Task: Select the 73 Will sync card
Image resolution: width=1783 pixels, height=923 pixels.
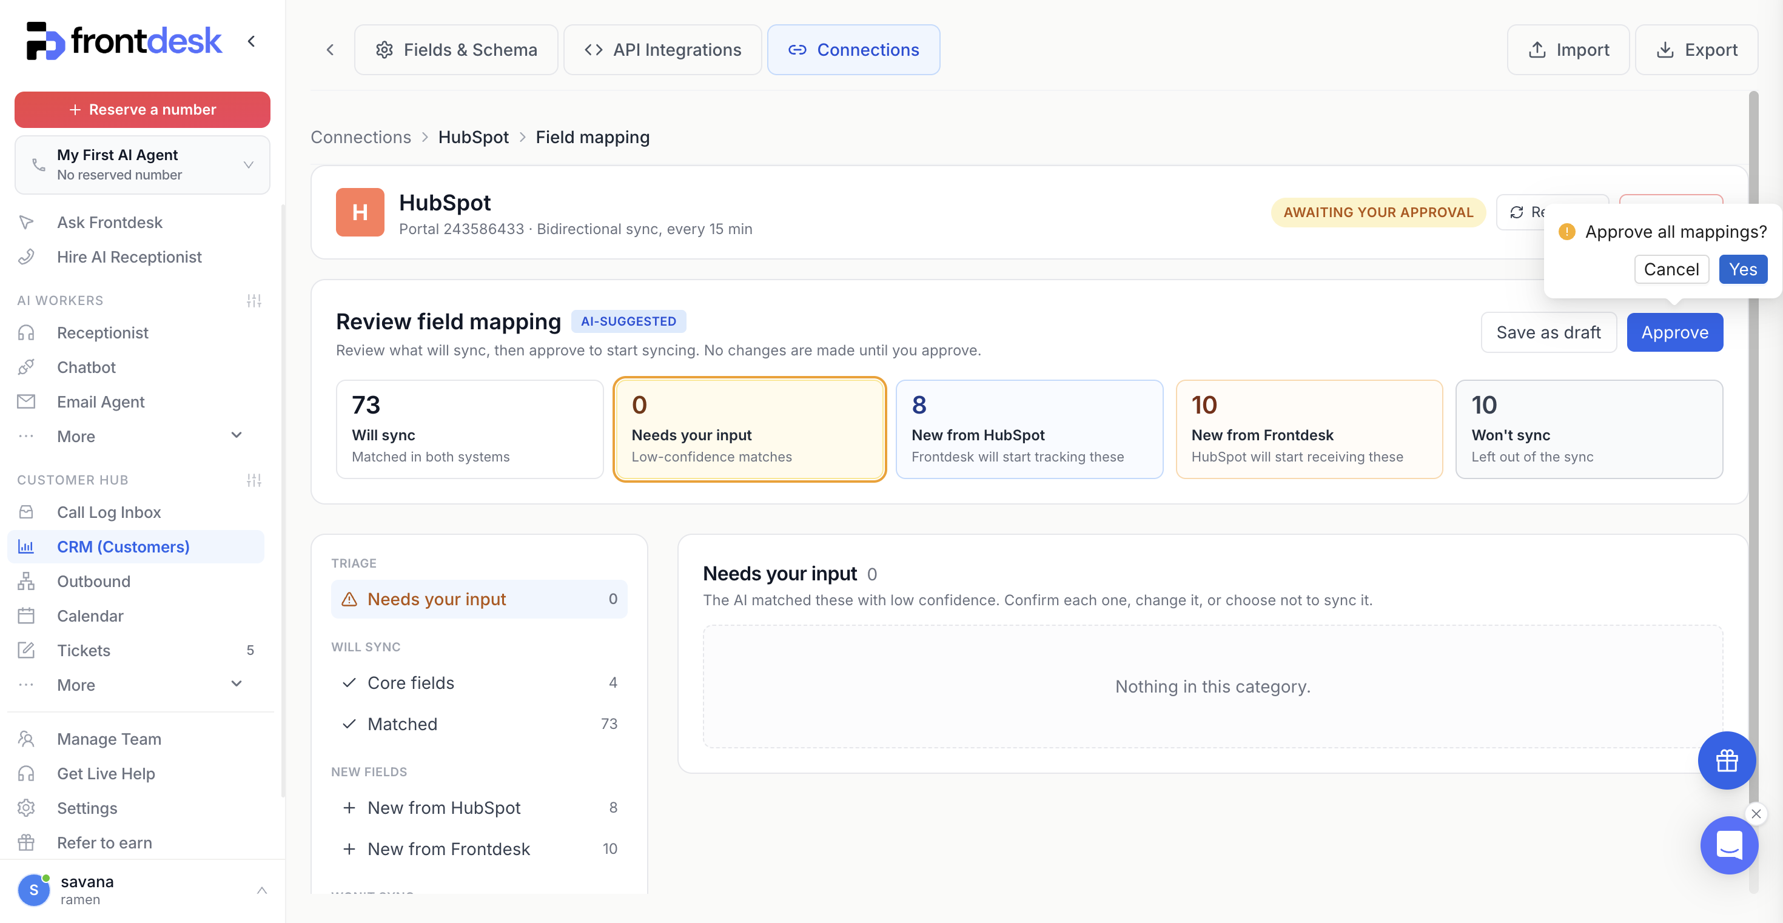Action: click(x=470, y=429)
